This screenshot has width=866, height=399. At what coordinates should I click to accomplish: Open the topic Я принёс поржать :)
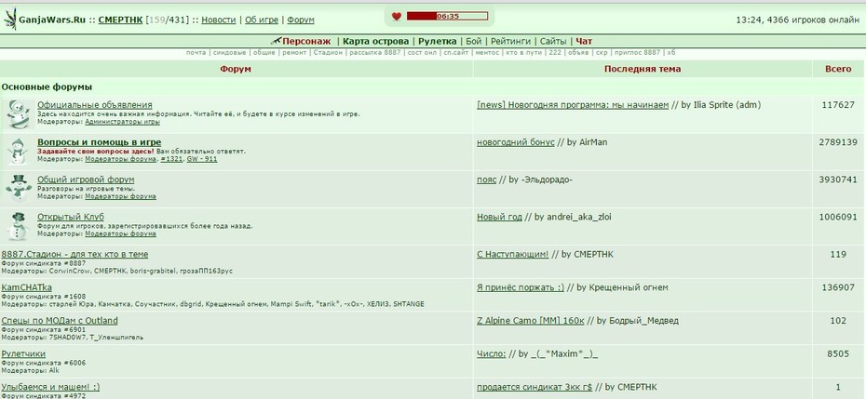(x=521, y=287)
